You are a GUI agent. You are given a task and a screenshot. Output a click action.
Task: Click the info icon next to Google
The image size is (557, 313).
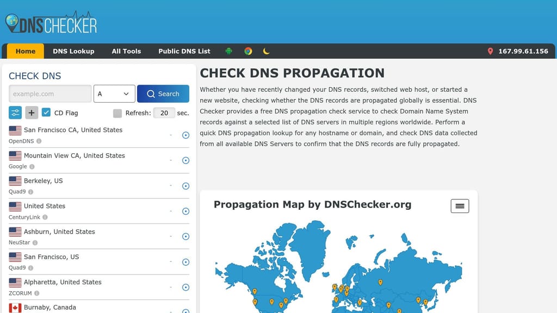[x=32, y=166]
